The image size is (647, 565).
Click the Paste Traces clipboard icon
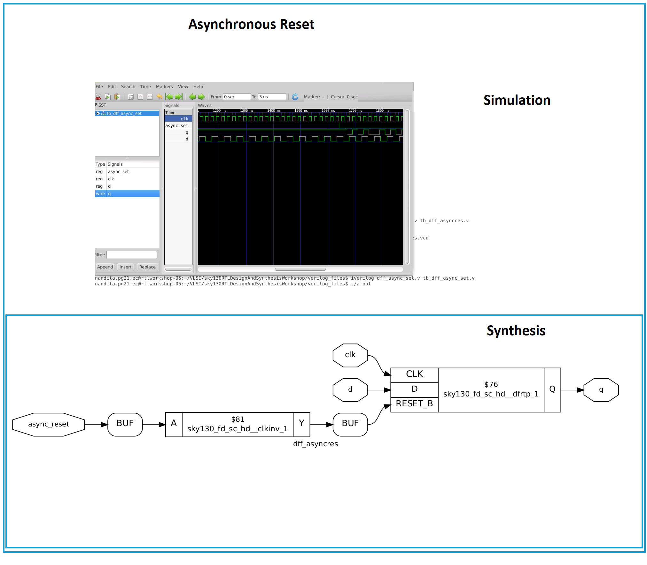click(x=117, y=97)
